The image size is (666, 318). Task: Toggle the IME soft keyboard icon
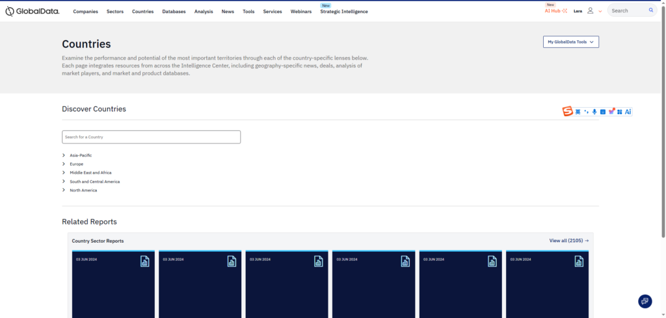603,112
